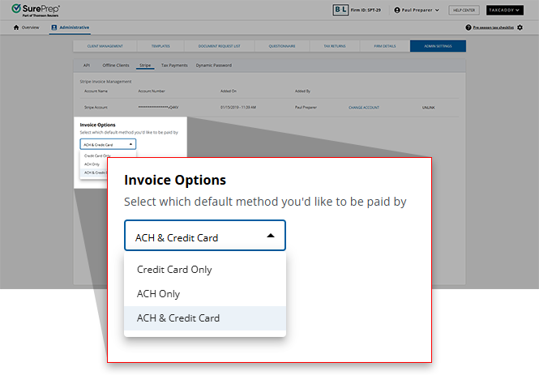Switch to the Dynamic Password sub-tab
539x375 pixels.
pyautogui.click(x=213, y=66)
